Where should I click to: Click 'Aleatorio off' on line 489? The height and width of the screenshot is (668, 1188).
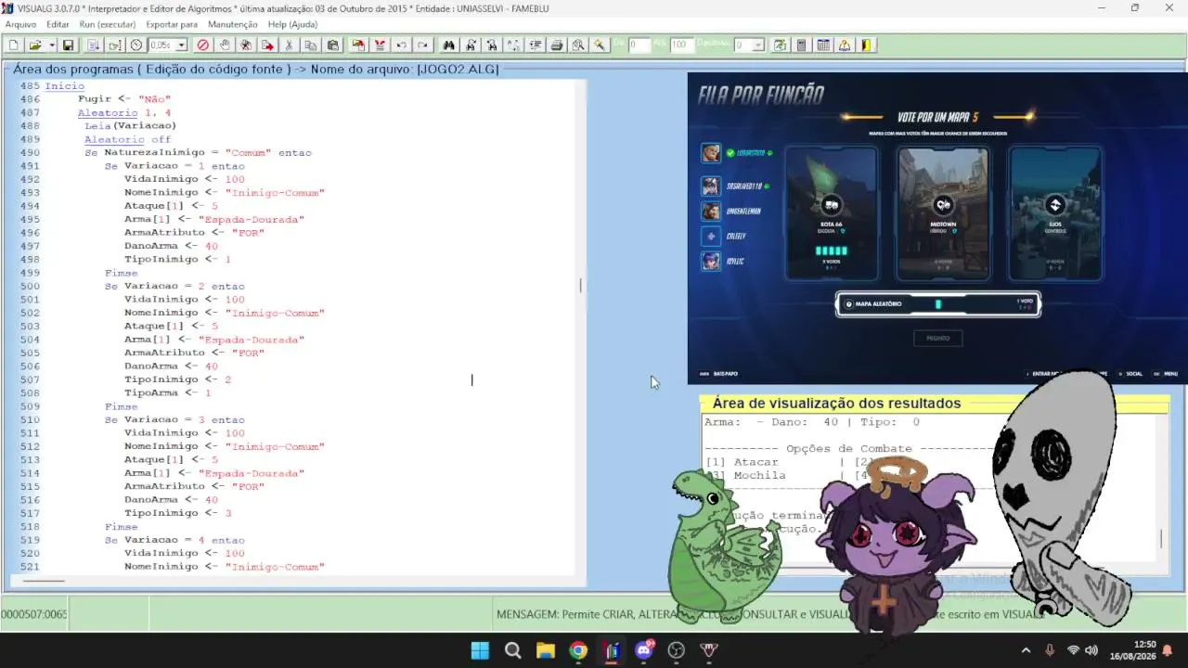128,139
